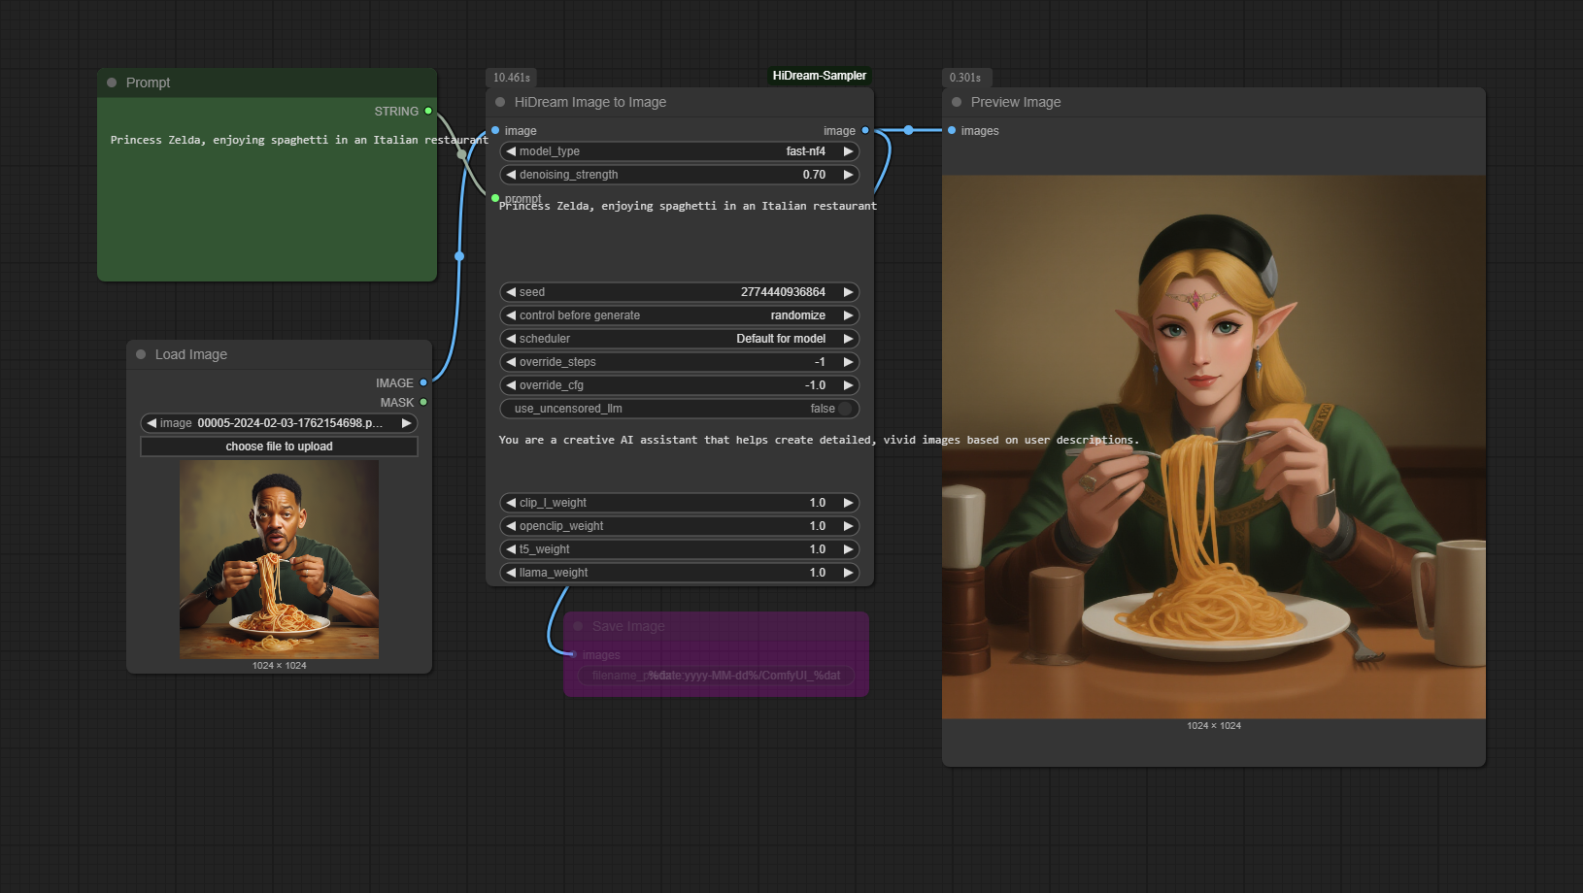
Task: Edit llama_weight value field
Action: pos(680,573)
